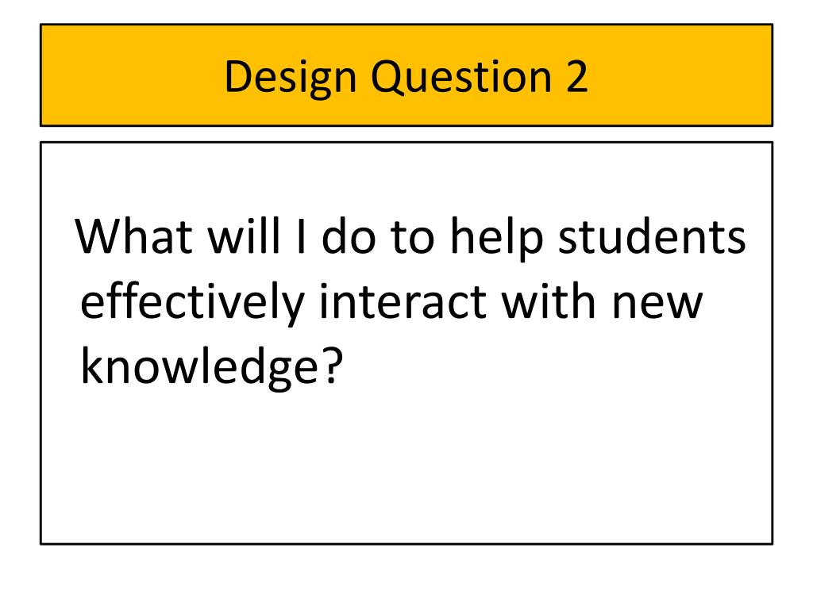Click the empty white area below 'knowledge?'
813x609 pixels.
tap(406, 466)
